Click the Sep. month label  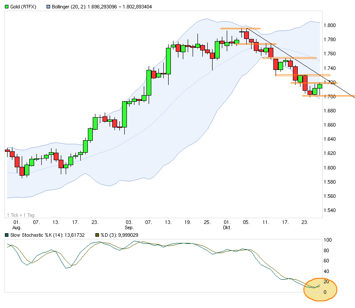pyautogui.click(x=129, y=227)
